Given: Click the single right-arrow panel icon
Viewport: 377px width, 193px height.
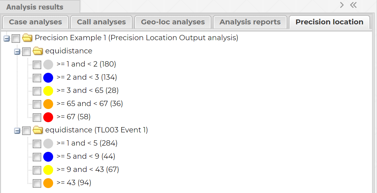Looking at the screenshot, I should click(x=342, y=5).
